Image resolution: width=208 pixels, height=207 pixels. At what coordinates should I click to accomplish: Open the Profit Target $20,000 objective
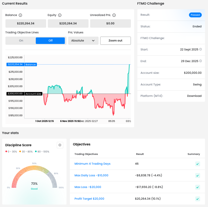(89, 199)
